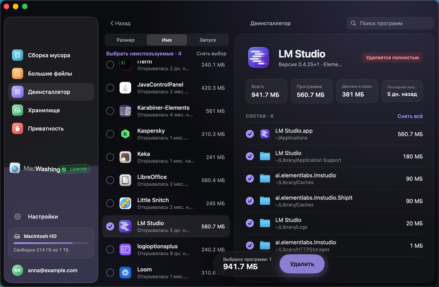Tick the Kaspersky checkbox
This screenshot has width=439, height=287.
(x=110, y=134)
